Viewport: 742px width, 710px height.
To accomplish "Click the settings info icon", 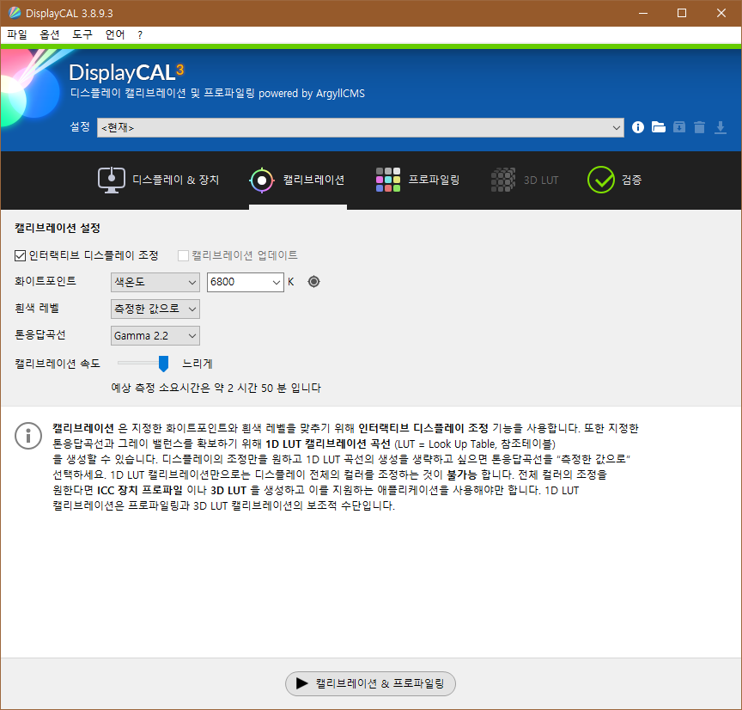I will click(638, 127).
